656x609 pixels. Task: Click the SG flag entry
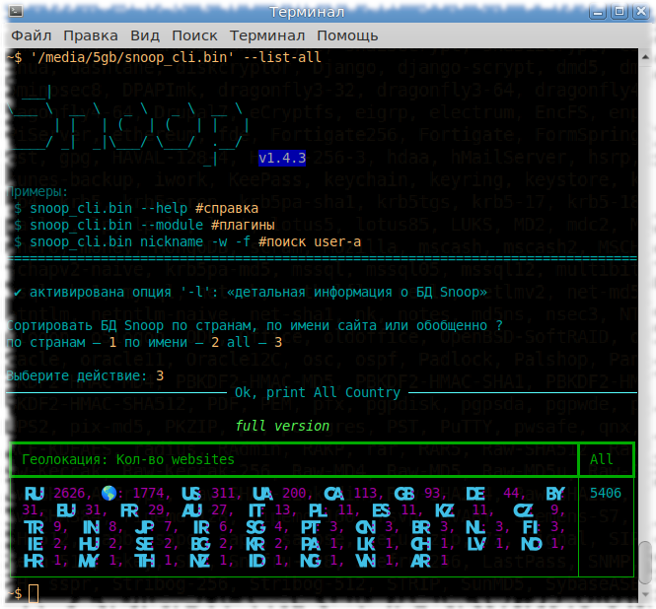(255, 527)
